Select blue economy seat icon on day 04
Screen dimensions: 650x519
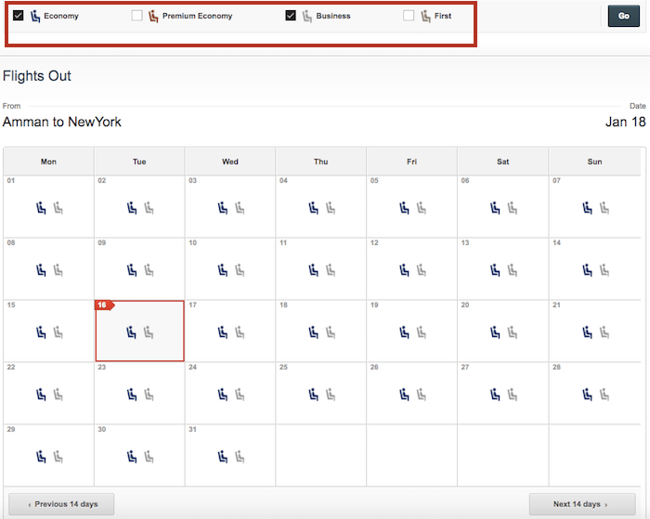314,208
